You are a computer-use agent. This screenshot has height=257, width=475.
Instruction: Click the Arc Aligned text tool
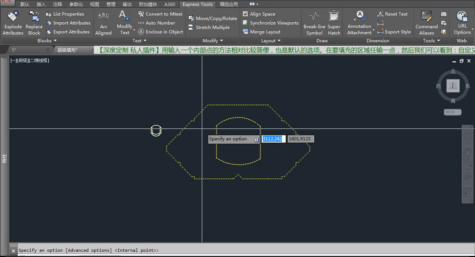[x=104, y=23]
